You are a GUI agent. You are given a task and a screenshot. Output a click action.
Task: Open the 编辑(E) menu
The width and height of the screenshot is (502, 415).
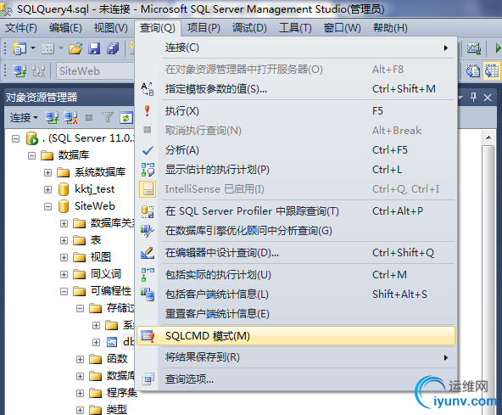click(65, 28)
